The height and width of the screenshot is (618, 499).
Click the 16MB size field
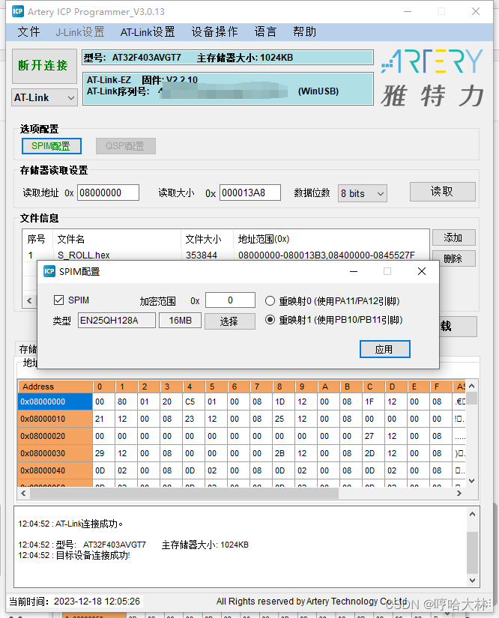click(180, 321)
